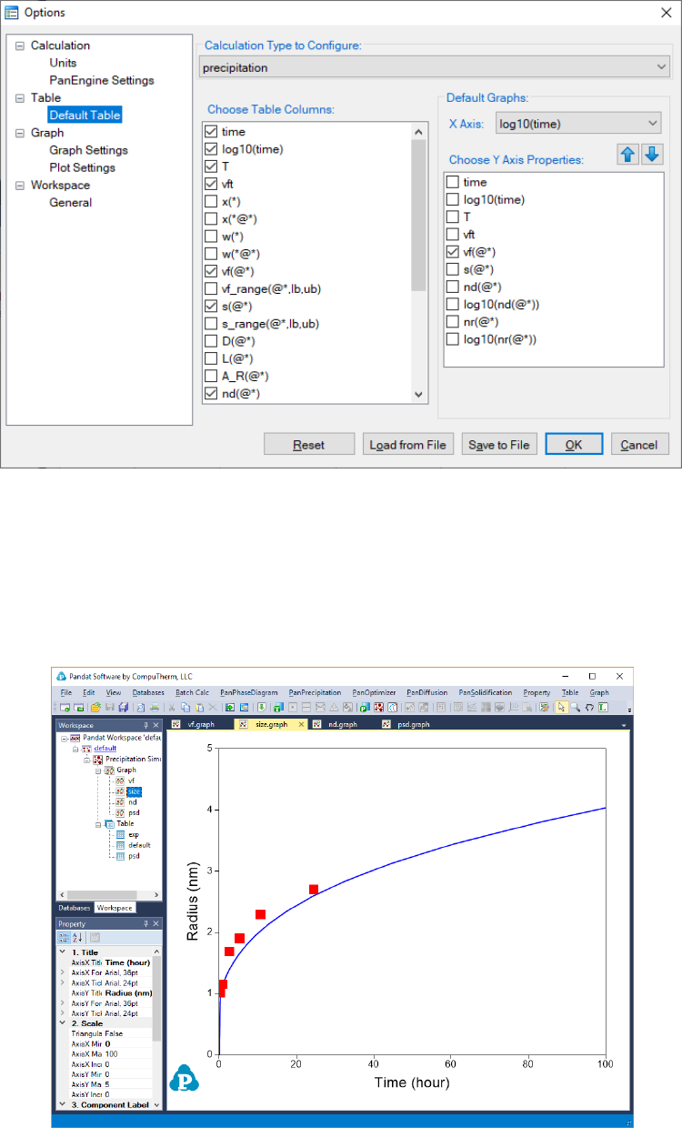Select PanEngine Settings in Options tree
Viewport: 682px width, 1128px height.
point(102,80)
